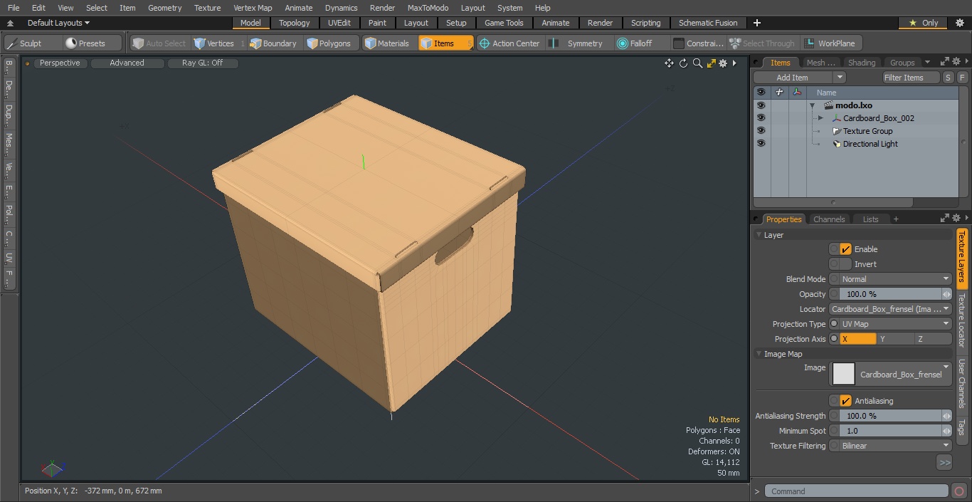
Task: Open the Action Center options
Action: pos(509,43)
